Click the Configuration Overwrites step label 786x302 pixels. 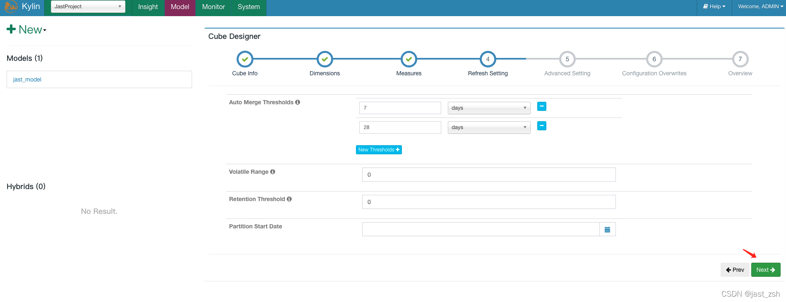pyautogui.click(x=654, y=73)
